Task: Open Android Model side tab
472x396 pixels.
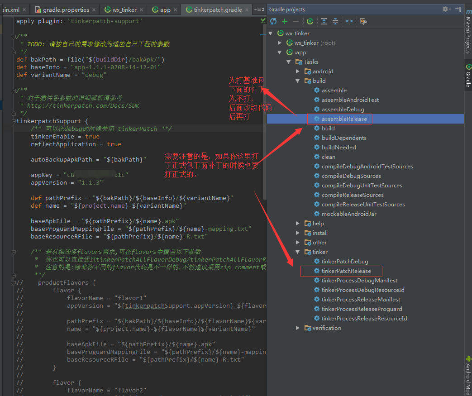Action: [468, 376]
